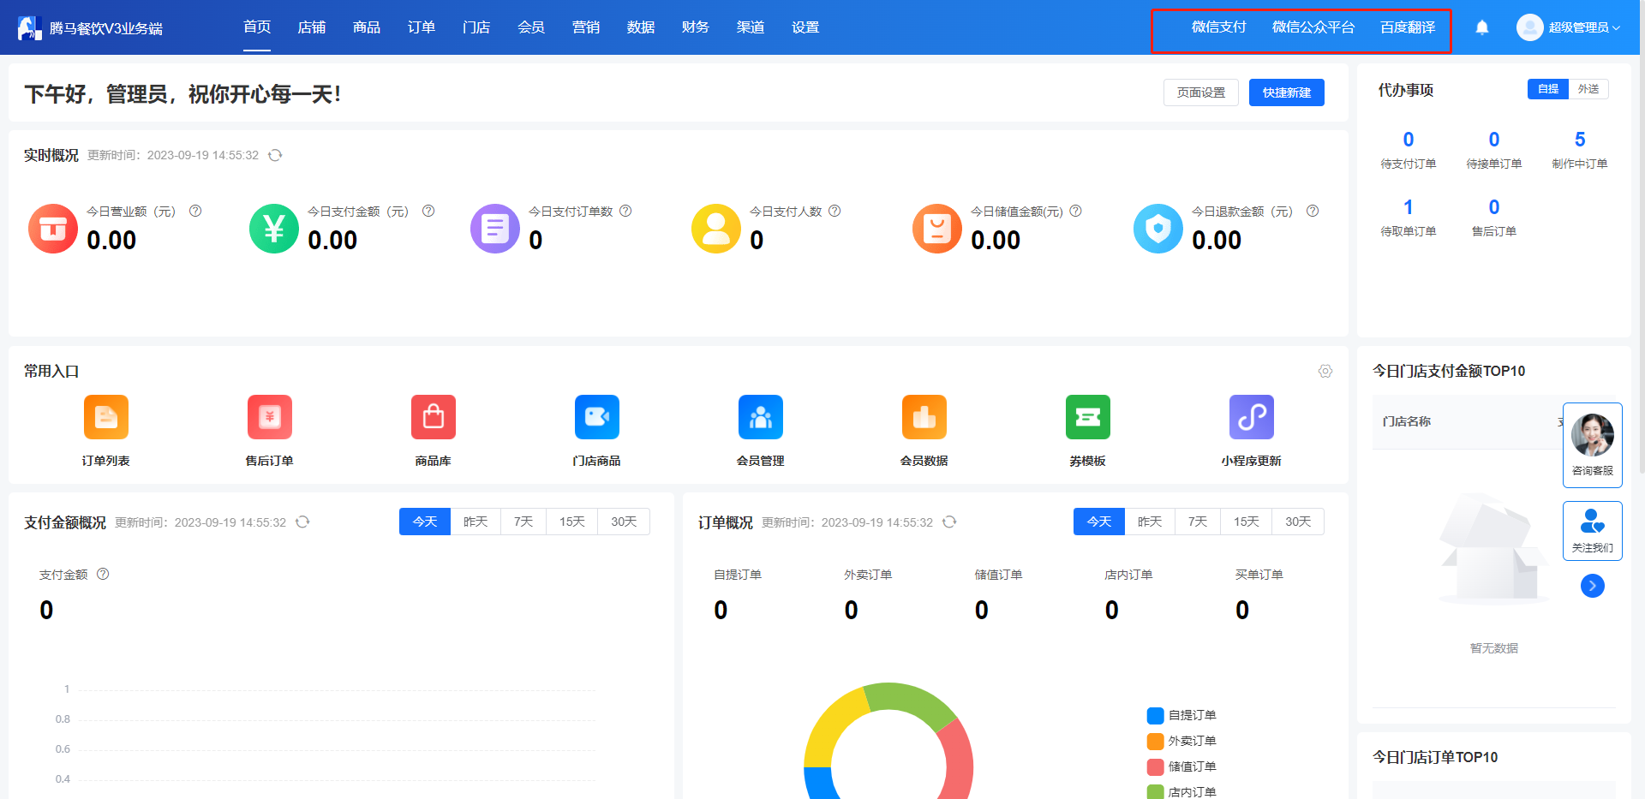Open the 售后订单 shortcut
The image size is (1645, 799).
pos(270,431)
